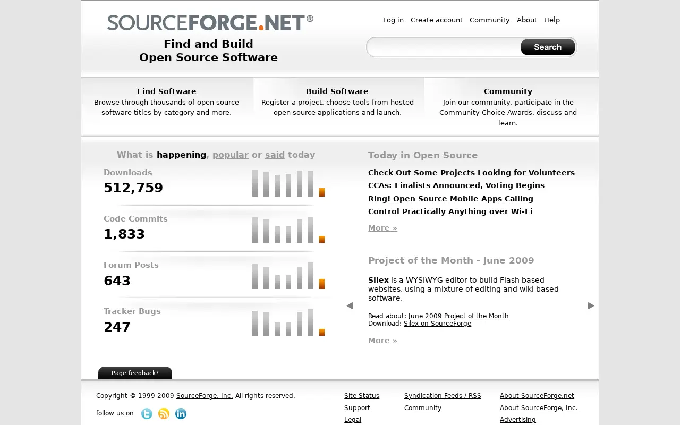
Task: Open About SourceForge, Inc. footer link
Action: coord(539,408)
